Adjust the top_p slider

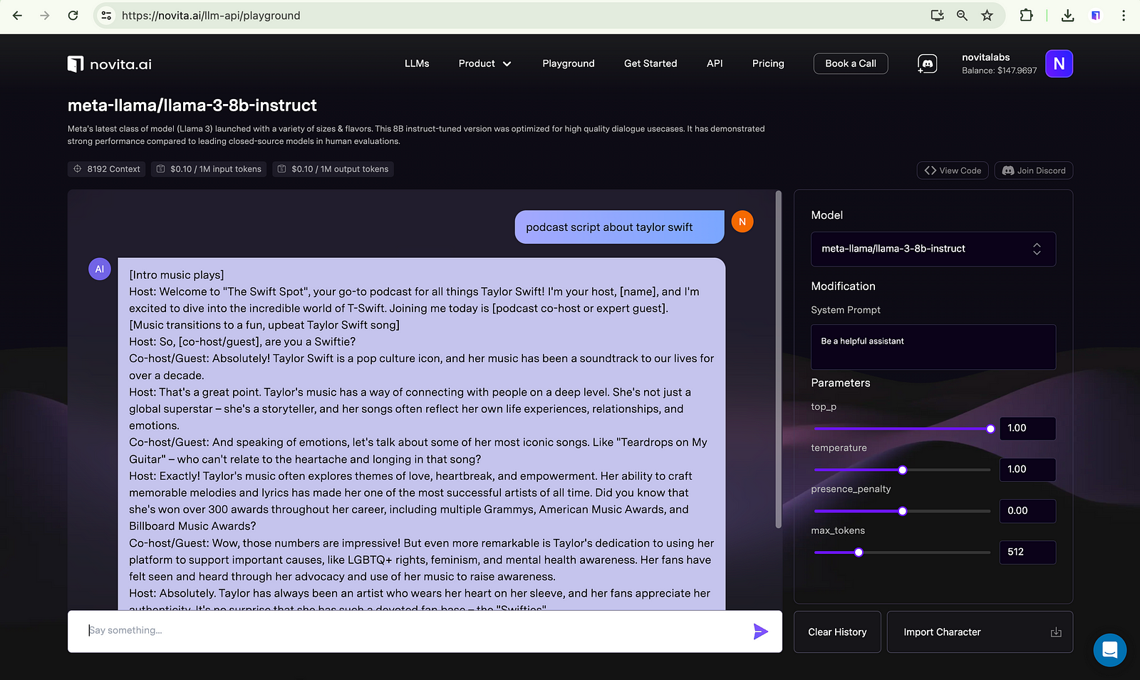902,428
